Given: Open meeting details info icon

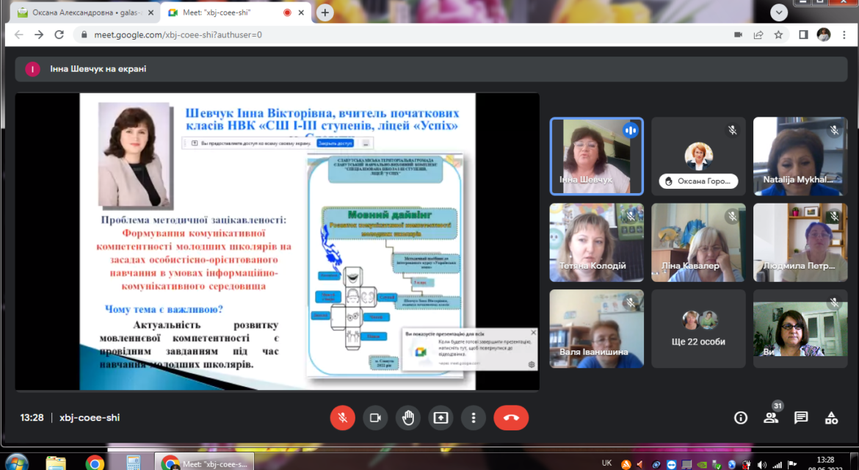Looking at the screenshot, I should (x=741, y=418).
